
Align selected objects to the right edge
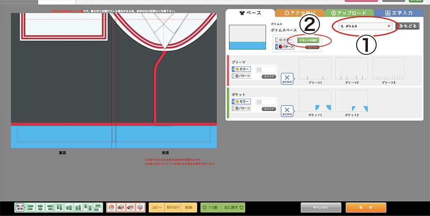[50, 208]
